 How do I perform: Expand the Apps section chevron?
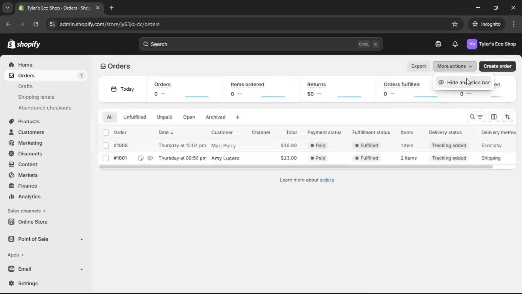click(22, 255)
